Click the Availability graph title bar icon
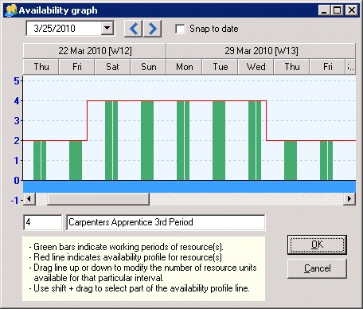 (11, 10)
